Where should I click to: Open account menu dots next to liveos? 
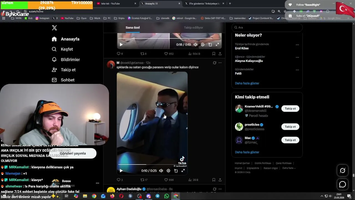(97, 183)
